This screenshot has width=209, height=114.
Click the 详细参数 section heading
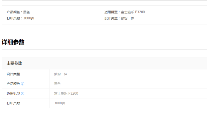pyautogui.click(x=13, y=42)
